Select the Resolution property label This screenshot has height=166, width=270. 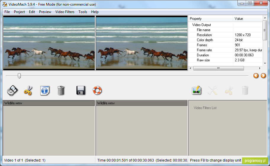tap(204, 35)
